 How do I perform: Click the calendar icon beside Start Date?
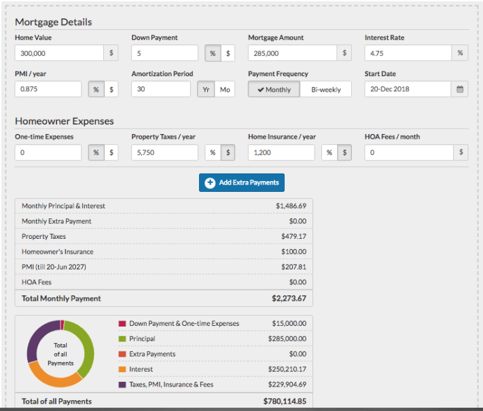coord(460,89)
